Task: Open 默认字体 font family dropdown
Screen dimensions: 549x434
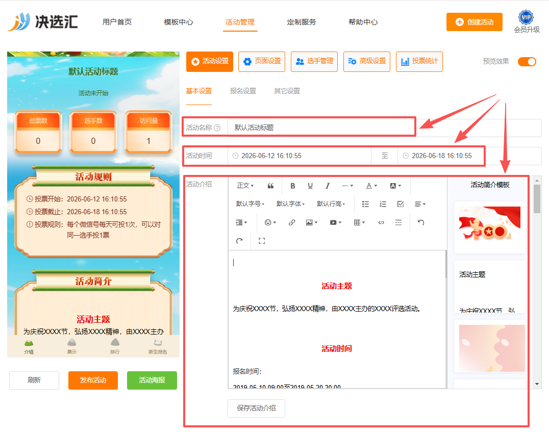Action: [291, 204]
